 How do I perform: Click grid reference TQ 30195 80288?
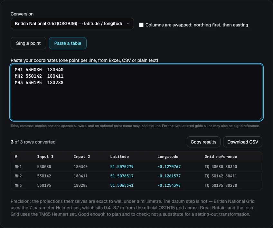pos(221,185)
